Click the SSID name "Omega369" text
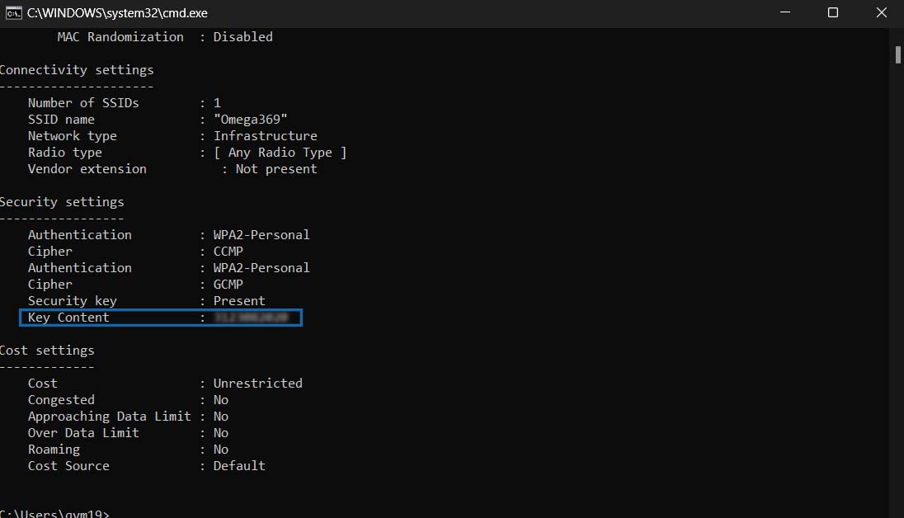The image size is (904, 518). point(250,120)
